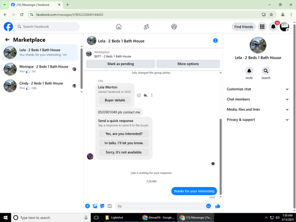Go to the Home feed icon
296x222 pixels.
coord(118,27)
